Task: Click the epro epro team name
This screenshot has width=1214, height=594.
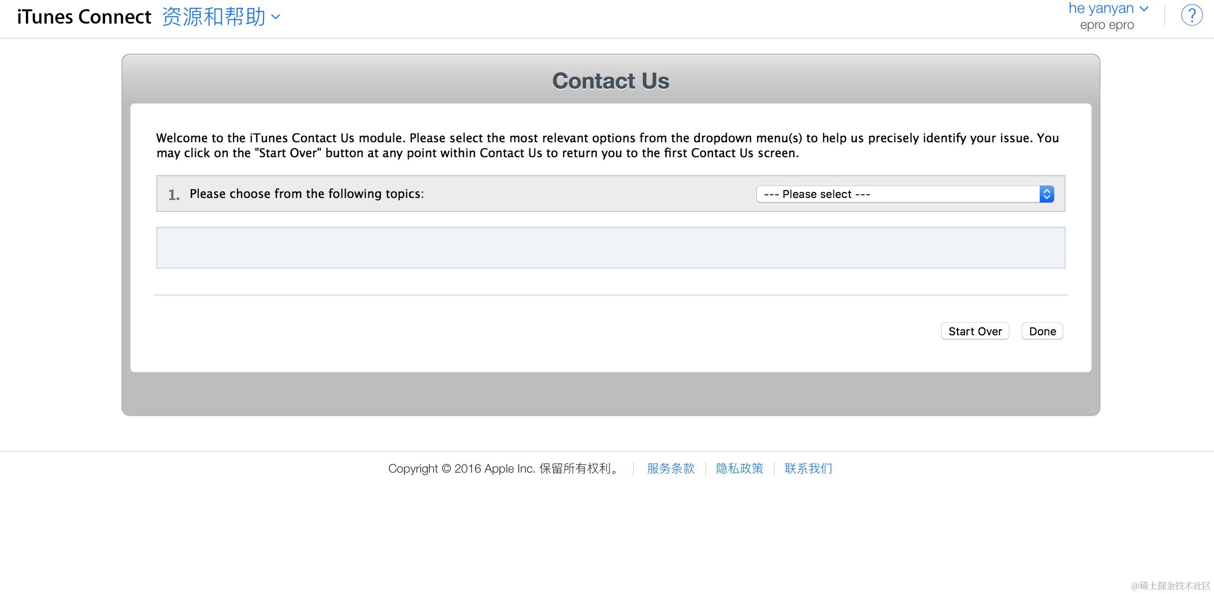Action: tap(1106, 25)
